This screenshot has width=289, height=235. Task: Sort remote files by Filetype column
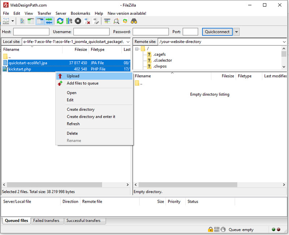coord(249,76)
